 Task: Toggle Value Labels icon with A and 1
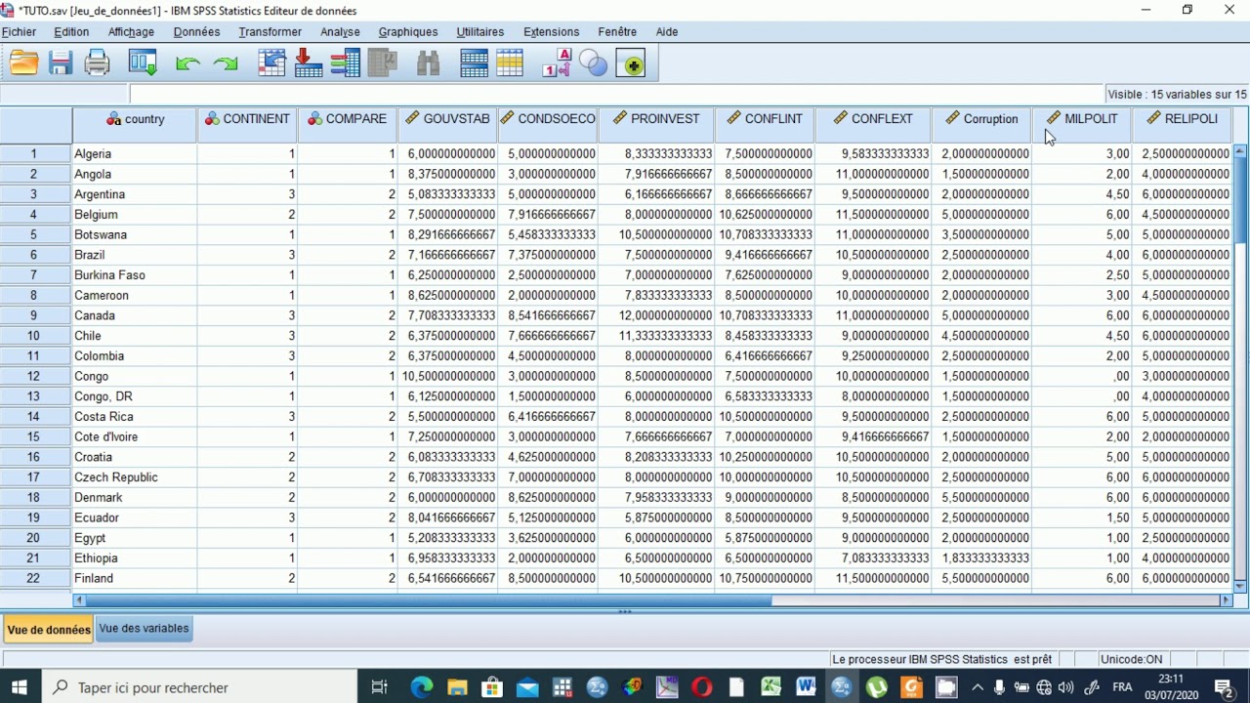[x=556, y=63]
